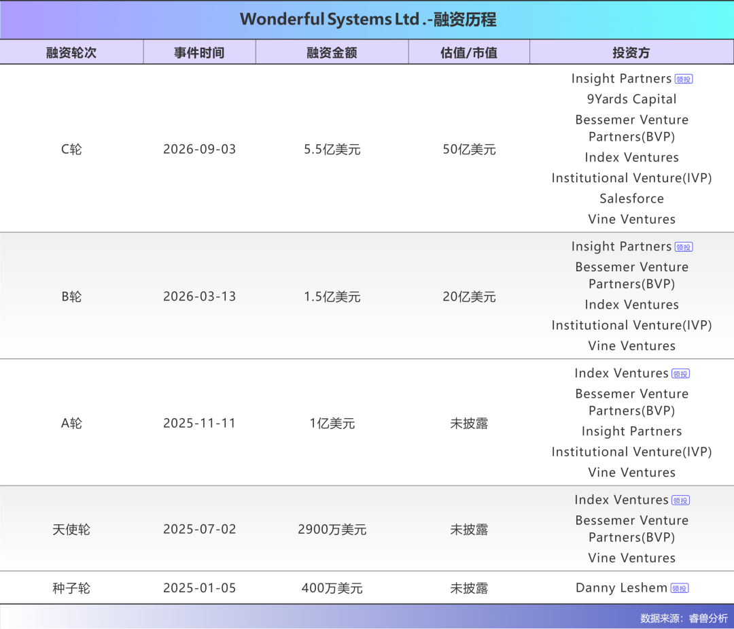Viewport: 734px width, 629px height.
Task: Open Bessemer Venture Partners(BVP) in C轮
Action: 631,129
